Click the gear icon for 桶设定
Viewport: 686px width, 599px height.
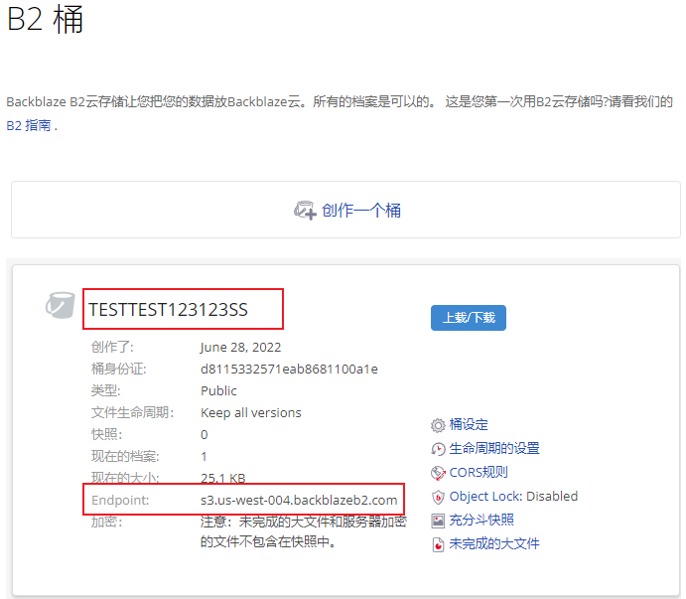438,425
